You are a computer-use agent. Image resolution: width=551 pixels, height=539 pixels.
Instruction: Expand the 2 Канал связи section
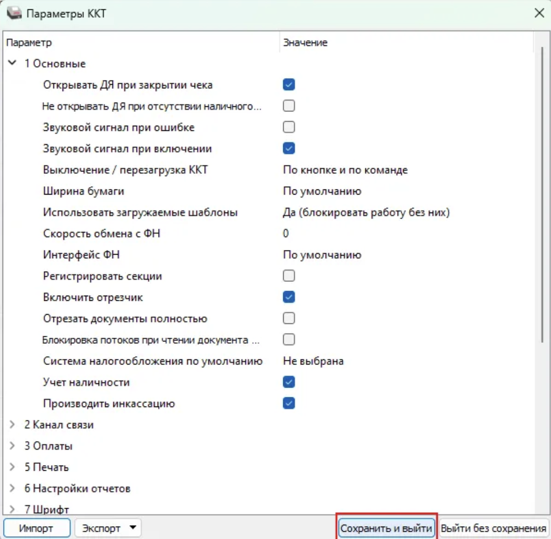13,425
